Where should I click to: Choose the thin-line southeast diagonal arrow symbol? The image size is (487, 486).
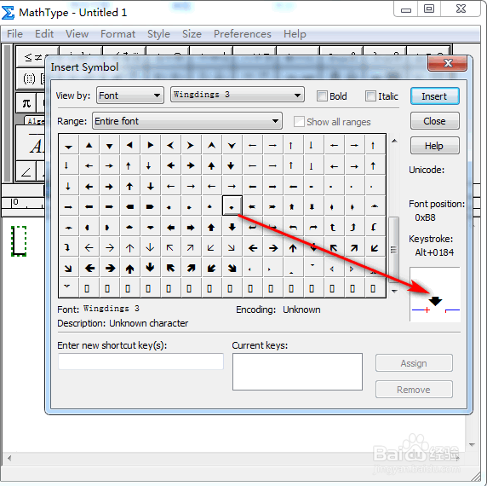[x=232, y=247]
